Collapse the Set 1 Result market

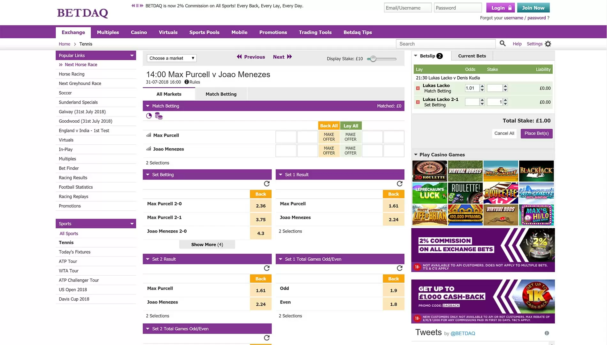click(280, 175)
